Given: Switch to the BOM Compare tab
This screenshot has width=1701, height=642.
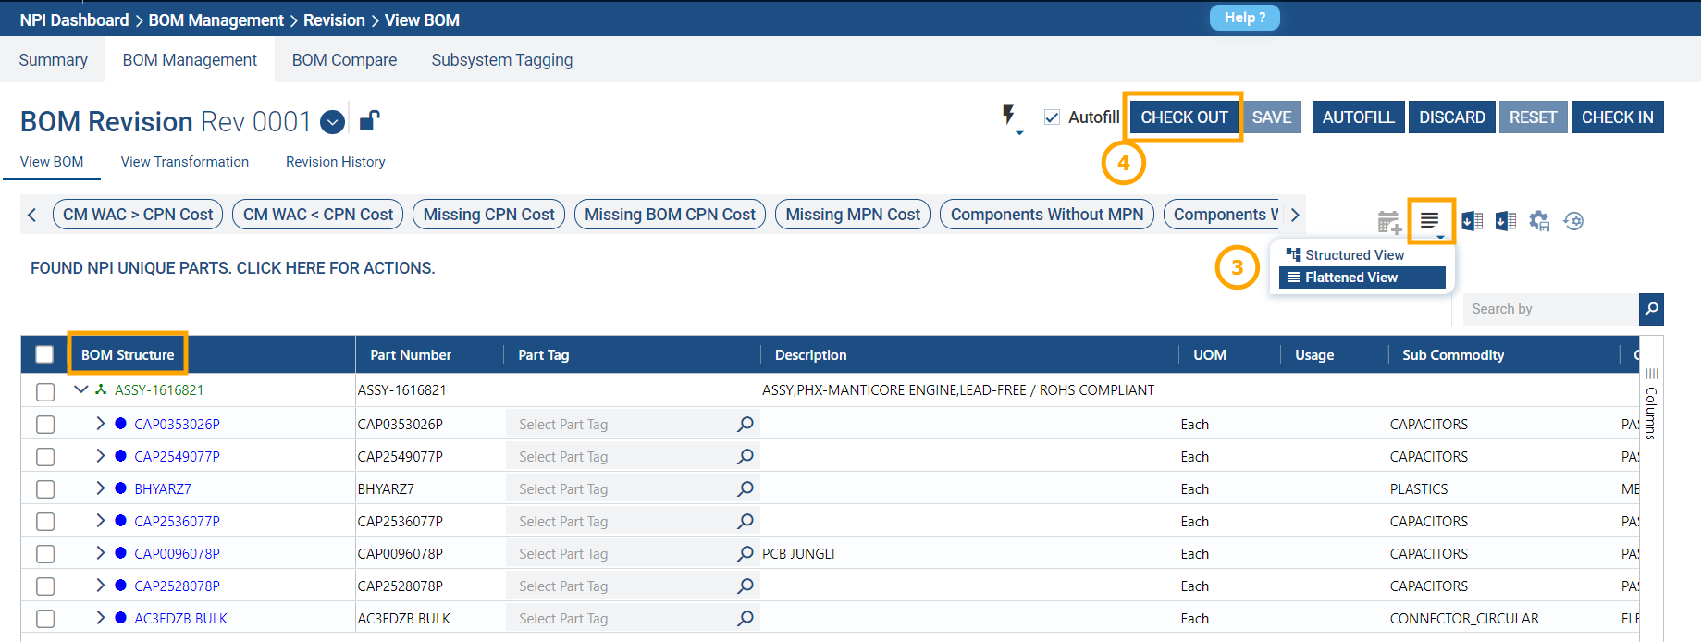Looking at the screenshot, I should 344,60.
